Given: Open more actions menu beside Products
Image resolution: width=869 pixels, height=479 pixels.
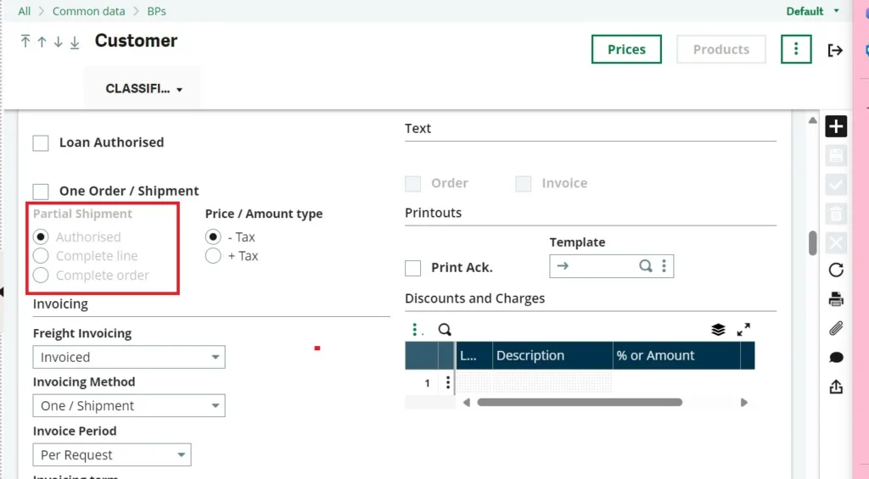Looking at the screenshot, I should pos(796,49).
